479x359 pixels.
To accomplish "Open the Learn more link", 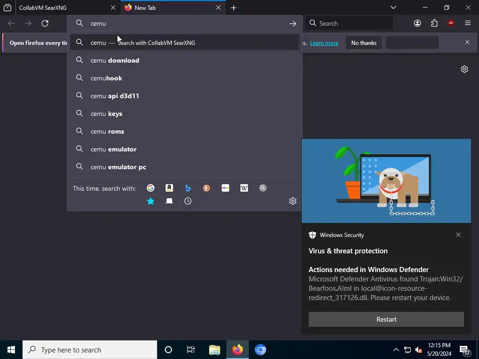I will coord(324,43).
